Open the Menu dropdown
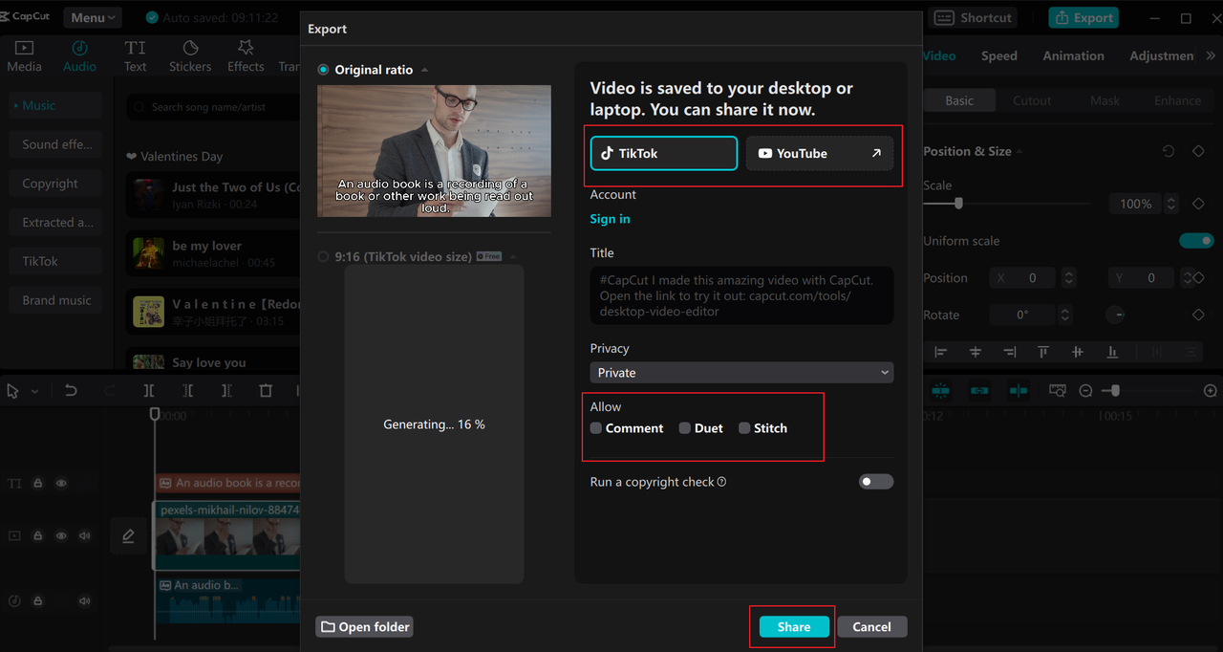This screenshot has height=652, width=1223. [x=93, y=17]
